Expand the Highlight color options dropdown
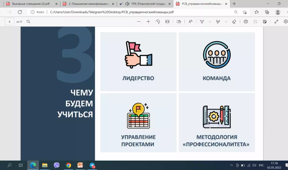The width and height of the screenshot is (288, 170). (x=226, y=22)
